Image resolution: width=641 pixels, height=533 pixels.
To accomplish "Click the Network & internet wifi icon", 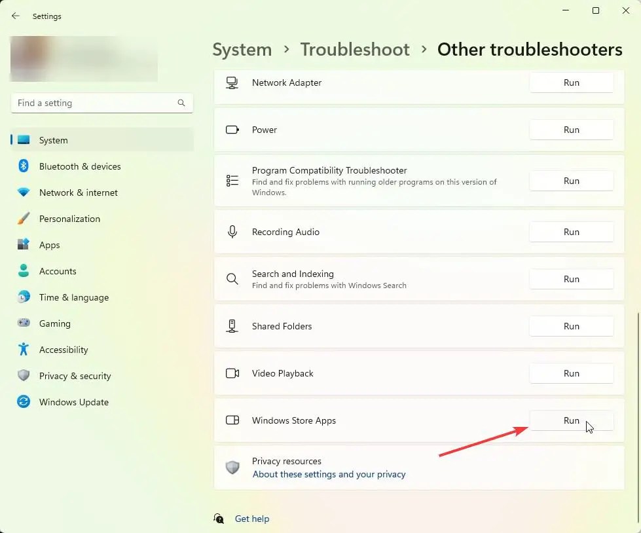I will (24, 192).
